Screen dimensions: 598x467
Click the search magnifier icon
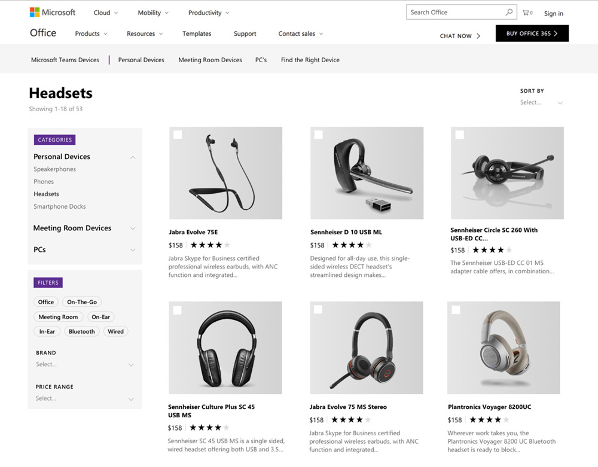[x=509, y=12]
